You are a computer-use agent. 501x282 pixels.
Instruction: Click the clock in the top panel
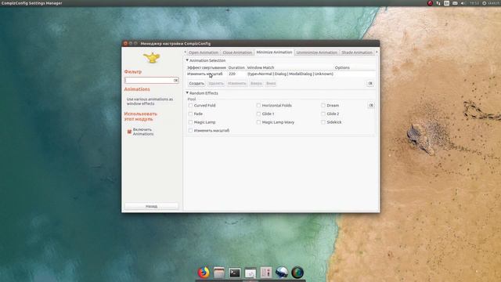pos(474,3)
